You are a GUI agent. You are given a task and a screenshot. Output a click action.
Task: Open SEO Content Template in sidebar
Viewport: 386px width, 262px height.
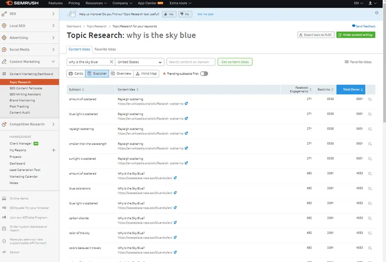tap(26, 88)
